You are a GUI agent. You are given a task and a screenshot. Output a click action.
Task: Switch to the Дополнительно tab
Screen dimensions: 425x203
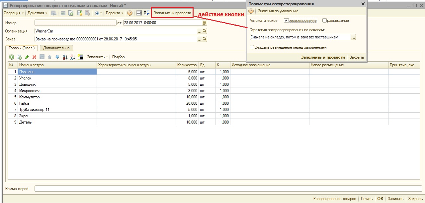click(x=56, y=48)
